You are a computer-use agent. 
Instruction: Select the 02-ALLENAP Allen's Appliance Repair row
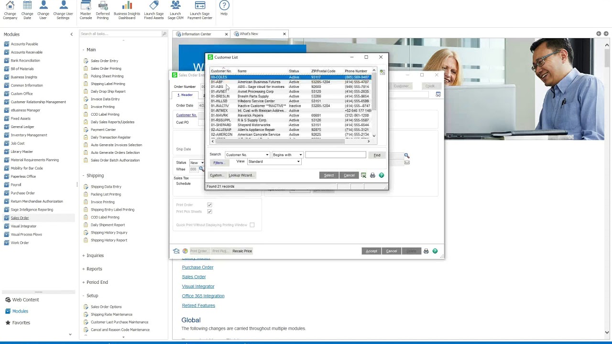pos(290,130)
